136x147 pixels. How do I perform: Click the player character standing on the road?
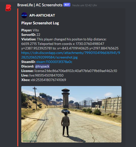(65, 124)
